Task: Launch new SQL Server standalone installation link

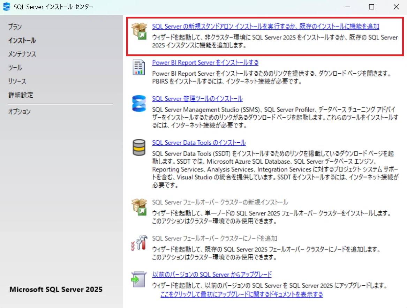Action: pos(265,26)
